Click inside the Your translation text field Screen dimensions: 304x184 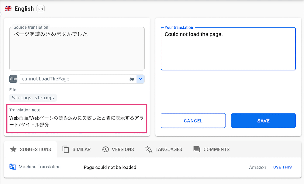pyautogui.click(x=227, y=49)
